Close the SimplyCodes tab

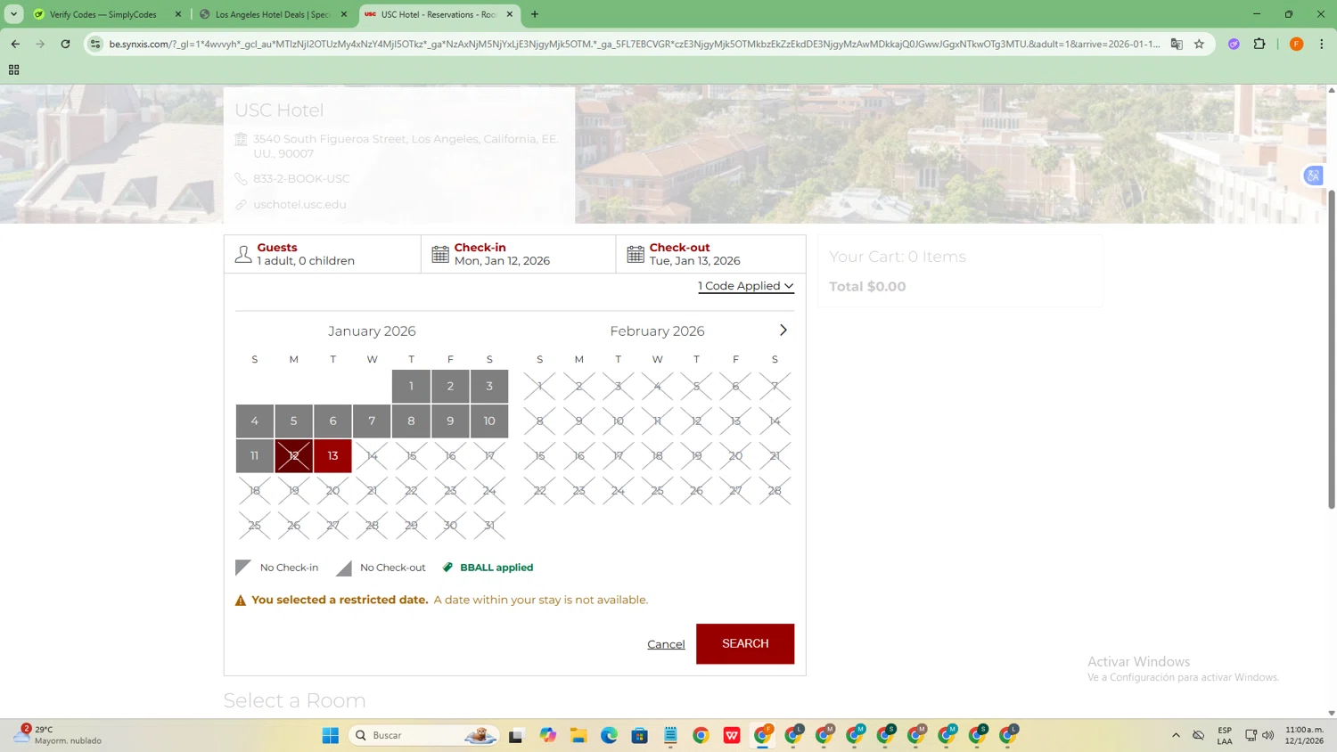(x=178, y=14)
